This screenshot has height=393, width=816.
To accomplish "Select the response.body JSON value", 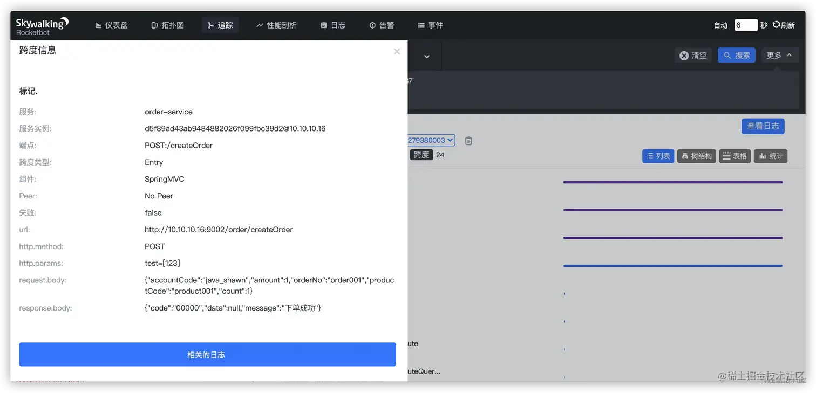I will tap(233, 308).
